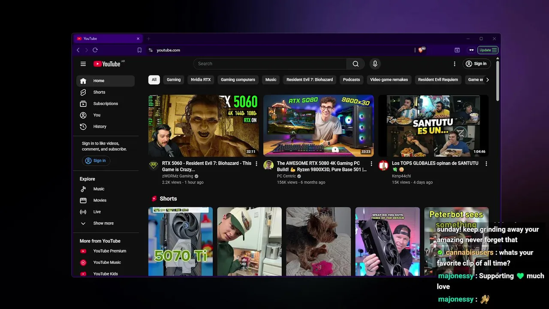The width and height of the screenshot is (549, 309).
Task: Open site settings icon beside youtube.com
Action: (151, 50)
